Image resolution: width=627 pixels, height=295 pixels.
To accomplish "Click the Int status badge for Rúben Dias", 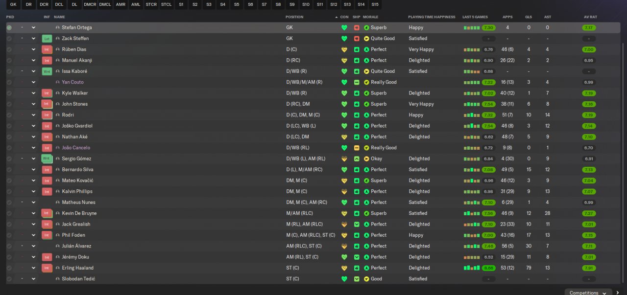I will coord(47,49).
